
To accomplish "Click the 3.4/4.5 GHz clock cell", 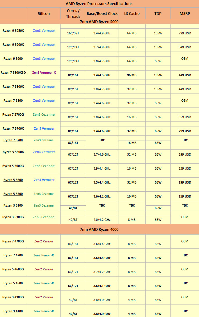I will tap(102, 75).
